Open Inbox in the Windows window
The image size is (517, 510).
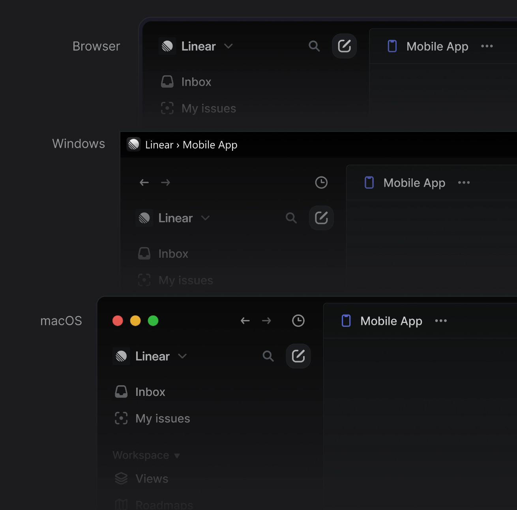click(163, 253)
